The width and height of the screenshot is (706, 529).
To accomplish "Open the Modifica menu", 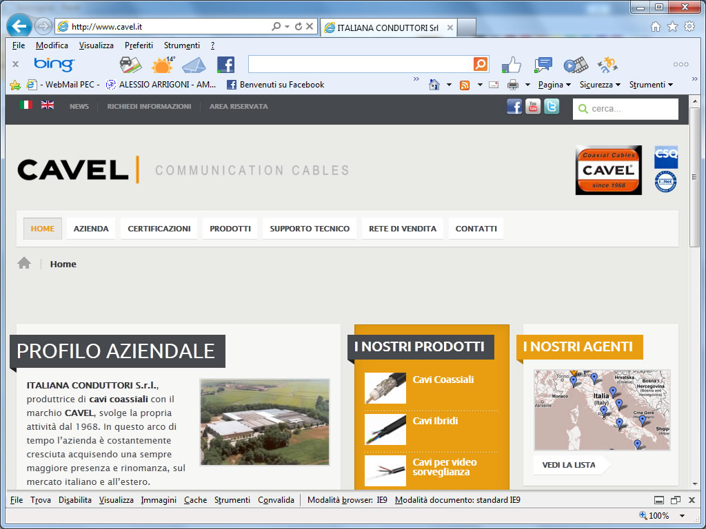I will [52, 45].
